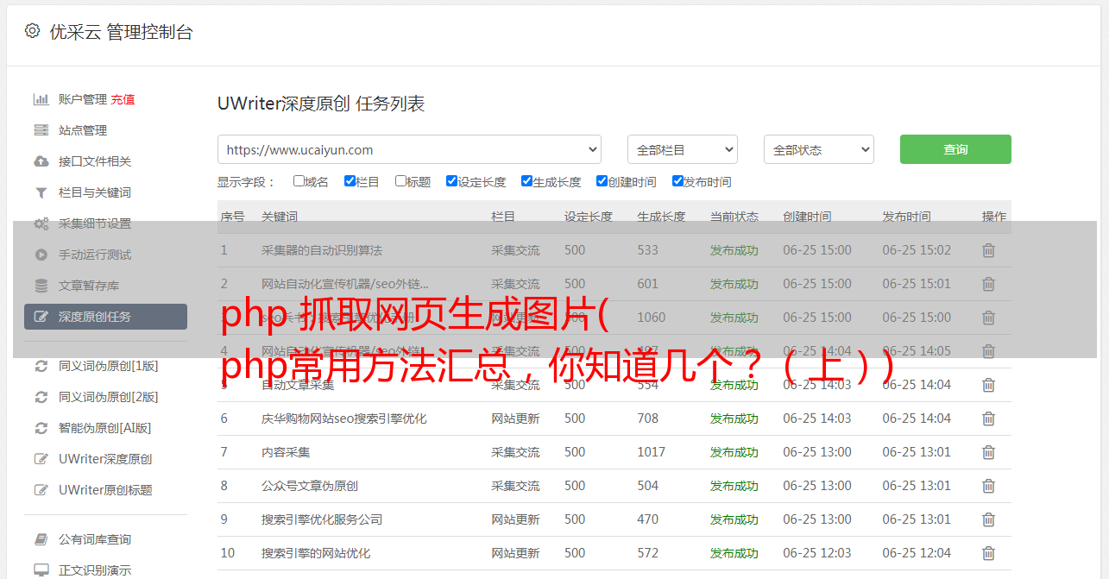Select 同义词伪原创[2版] from the sidebar

pyautogui.click(x=108, y=397)
